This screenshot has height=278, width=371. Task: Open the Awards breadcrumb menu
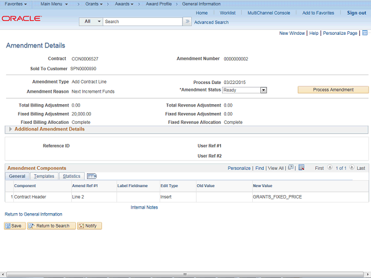tap(124, 4)
